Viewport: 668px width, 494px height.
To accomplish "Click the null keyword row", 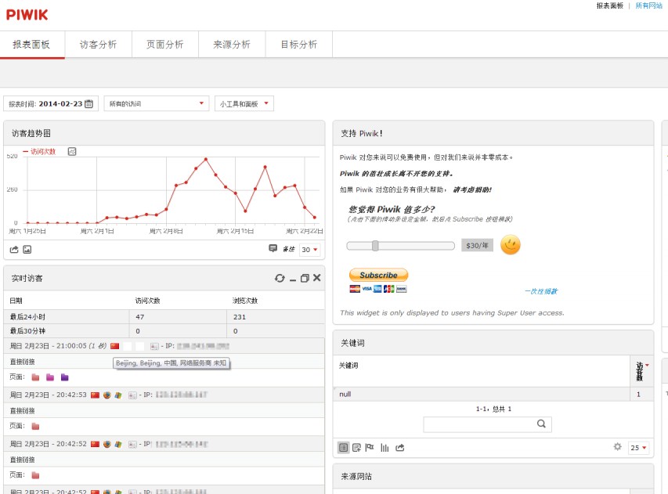I will [493, 395].
